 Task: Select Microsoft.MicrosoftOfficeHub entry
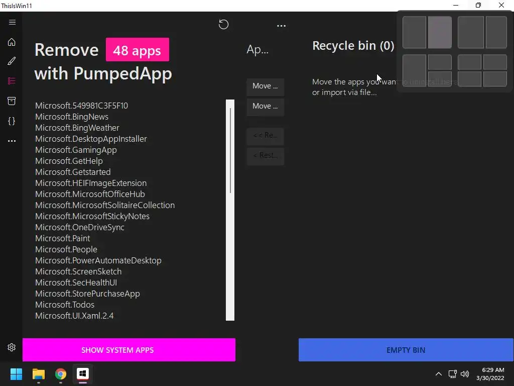tap(90, 194)
